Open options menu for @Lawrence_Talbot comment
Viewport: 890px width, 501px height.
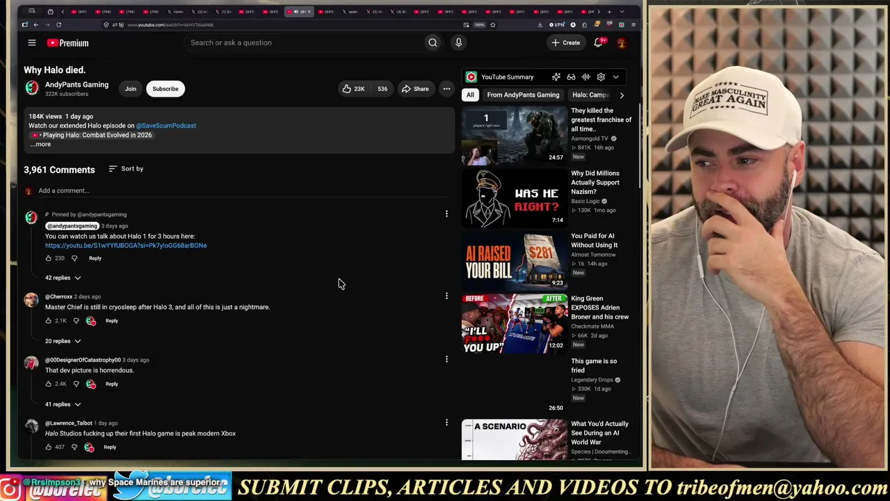pos(446,422)
